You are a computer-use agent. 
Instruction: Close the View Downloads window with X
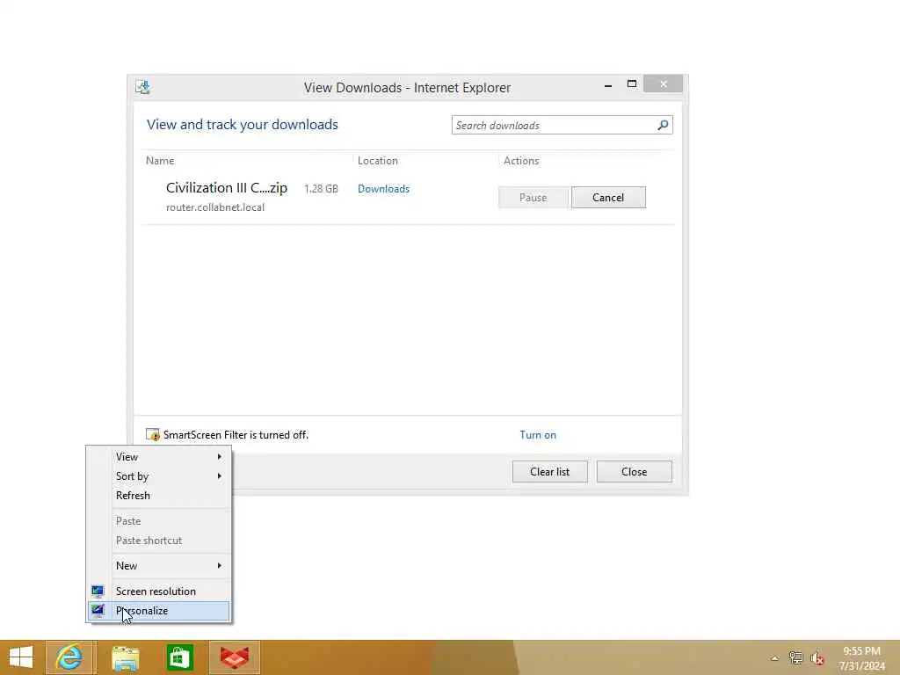[x=664, y=84]
